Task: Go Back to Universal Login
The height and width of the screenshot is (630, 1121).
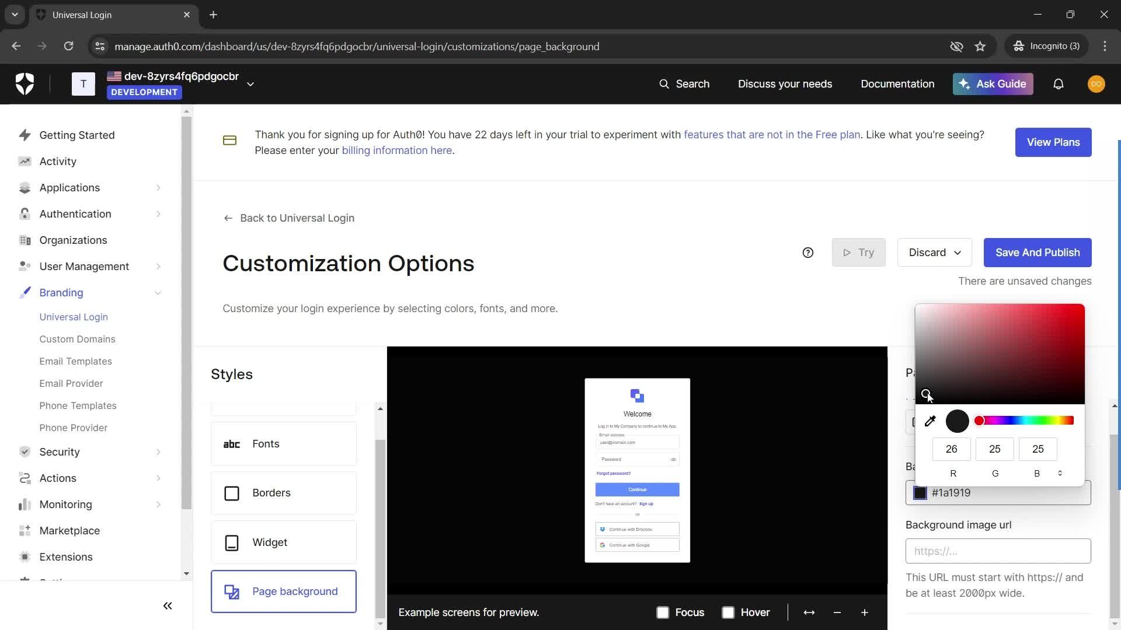Action: (x=289, y=218)
